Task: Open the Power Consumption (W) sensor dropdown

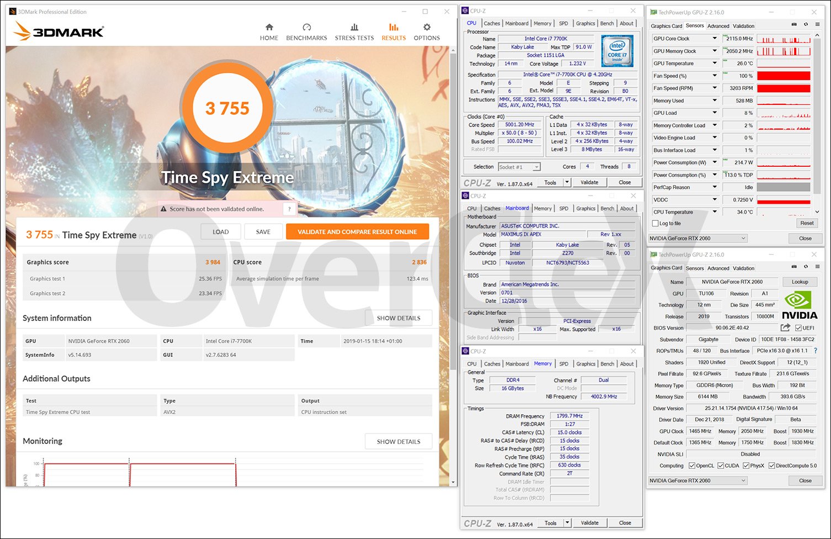Action: [x=714, y=162]
